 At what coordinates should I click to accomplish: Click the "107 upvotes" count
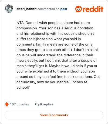click(19, 104)
